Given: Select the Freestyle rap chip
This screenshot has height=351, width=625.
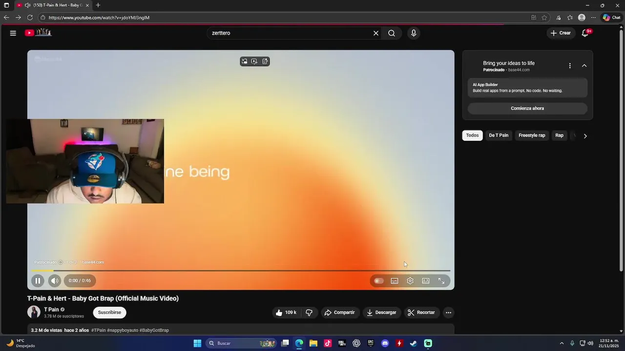Looking at the screenshot, I should pos(532,136).
